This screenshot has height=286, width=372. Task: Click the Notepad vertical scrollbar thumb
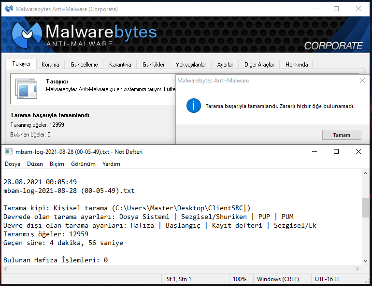coord(365,208)
